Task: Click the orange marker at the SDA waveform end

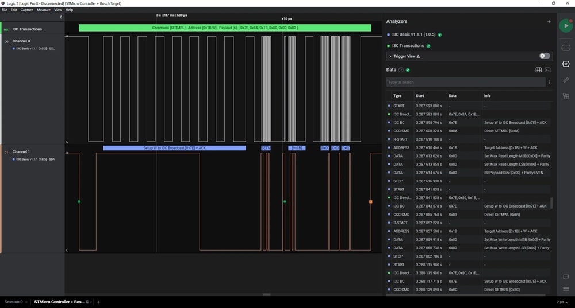Action: pyautogui.click(x=371, y=201)
